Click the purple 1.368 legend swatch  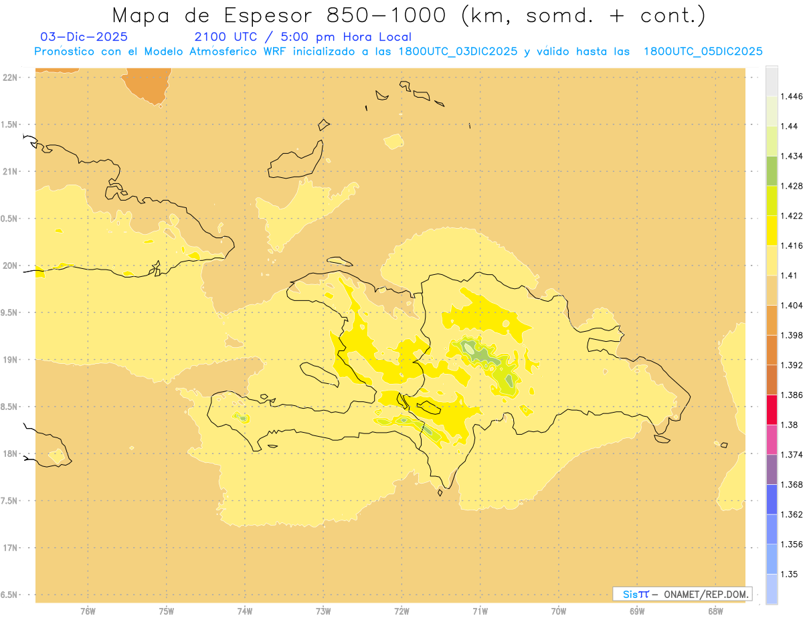772,470
